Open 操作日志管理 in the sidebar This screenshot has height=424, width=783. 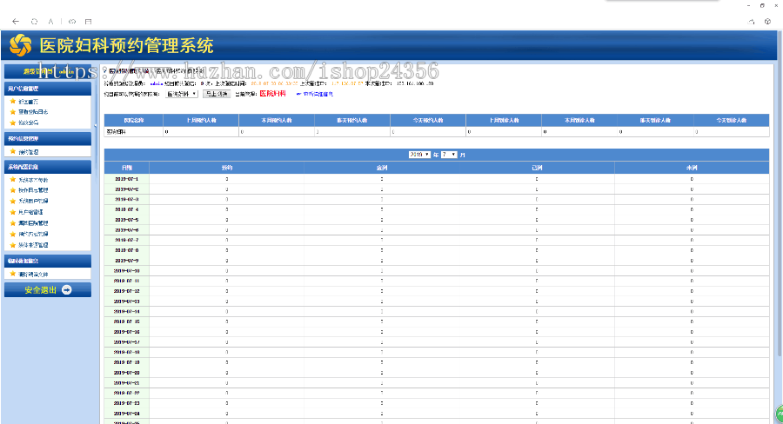point(33,190)
